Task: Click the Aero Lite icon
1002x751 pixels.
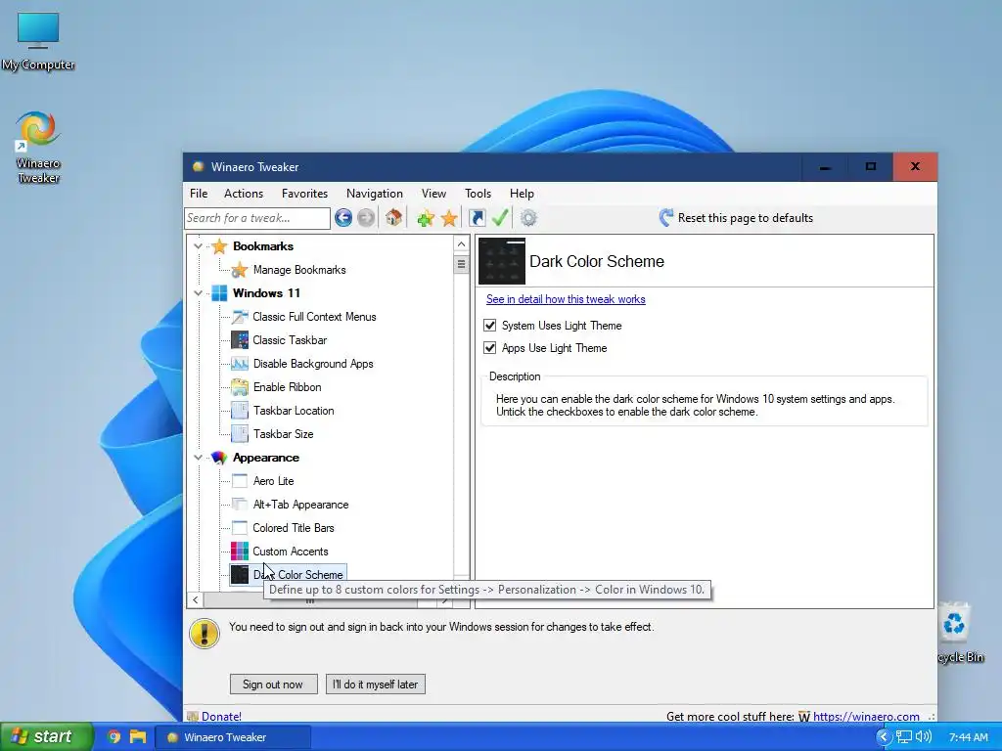Action: coord(240,481)
